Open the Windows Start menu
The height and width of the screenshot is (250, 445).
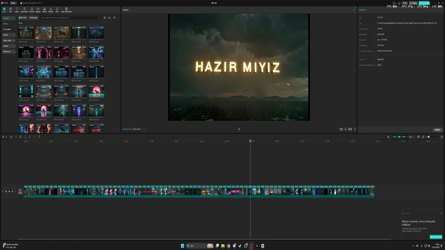pos(183,246)
